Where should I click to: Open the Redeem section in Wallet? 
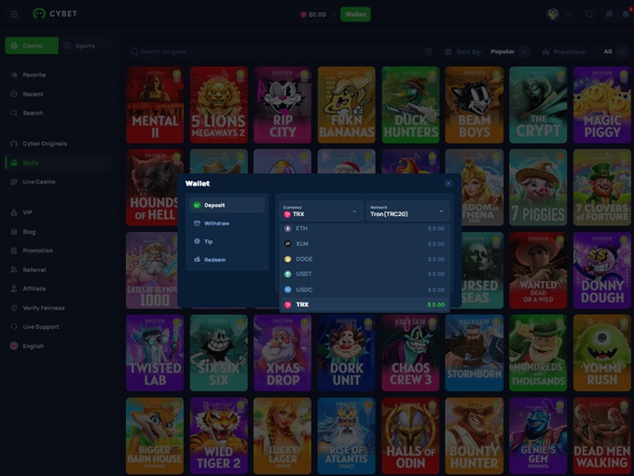click(214, 260)
